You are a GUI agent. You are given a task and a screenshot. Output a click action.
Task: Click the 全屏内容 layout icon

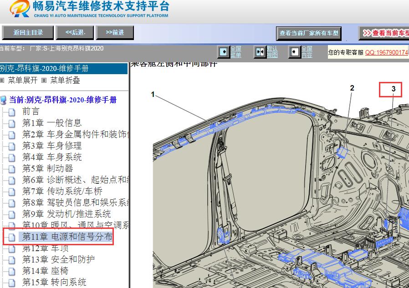click(295, 52)
